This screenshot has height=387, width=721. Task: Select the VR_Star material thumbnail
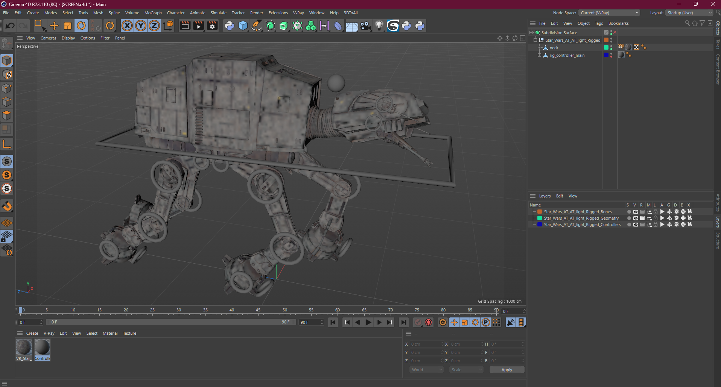click(x=24, y=347)
